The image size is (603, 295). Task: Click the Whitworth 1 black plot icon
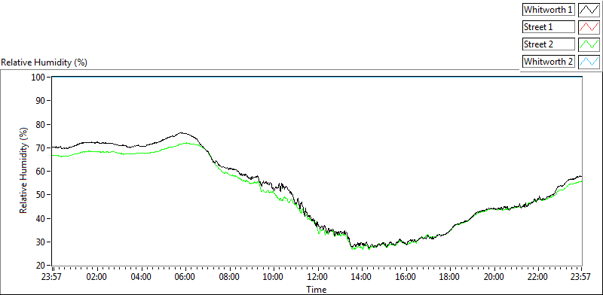click(x=589, y=10)
